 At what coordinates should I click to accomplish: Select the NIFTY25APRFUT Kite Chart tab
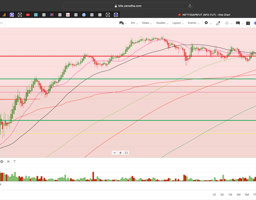204,15
